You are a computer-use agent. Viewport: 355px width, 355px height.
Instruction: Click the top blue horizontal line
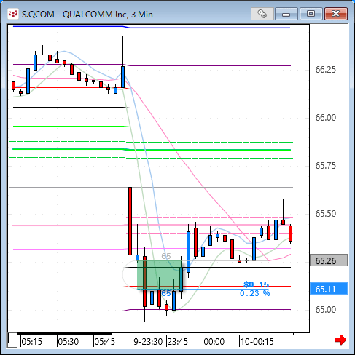(152, 28)
